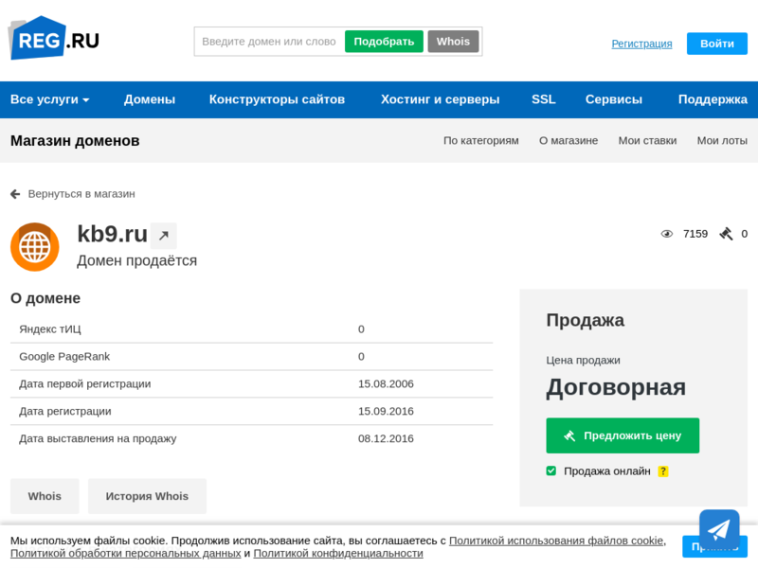Open 'Хостинг и серверы' menu
This screenshot has height=568, width=758.
[x=440, y=99]
